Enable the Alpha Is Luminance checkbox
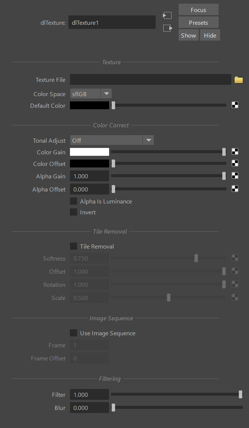The height and width of the screenshot is (428, 249). click(74, 201)
